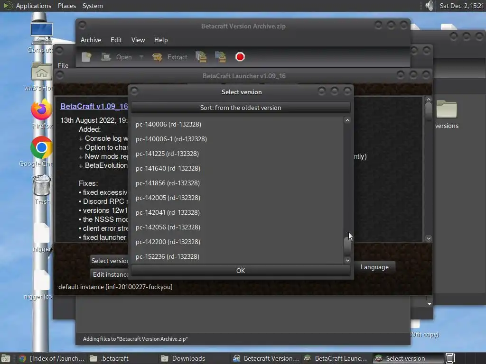
Task: Click dropdown arrow below launcher window
Action: coord(429,304)
